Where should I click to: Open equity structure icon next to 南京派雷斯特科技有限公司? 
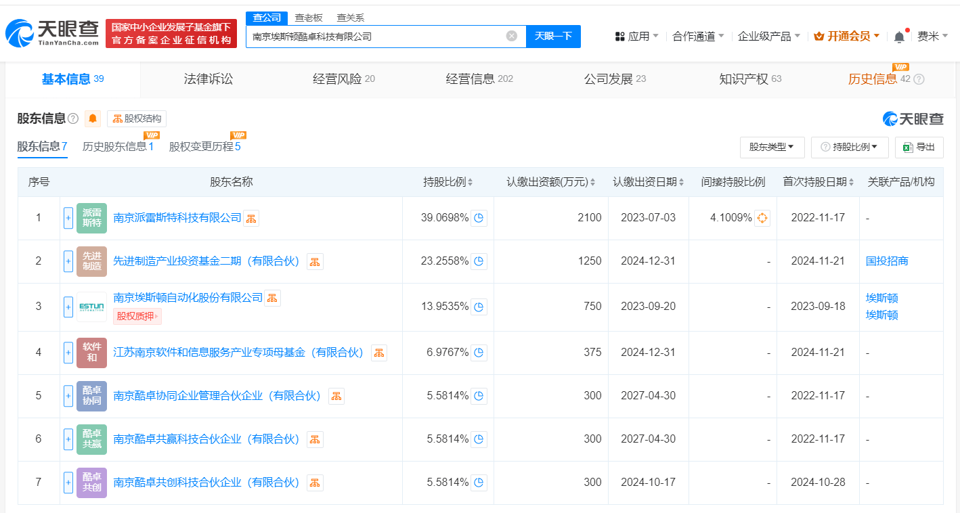click(x=251, y=218)
